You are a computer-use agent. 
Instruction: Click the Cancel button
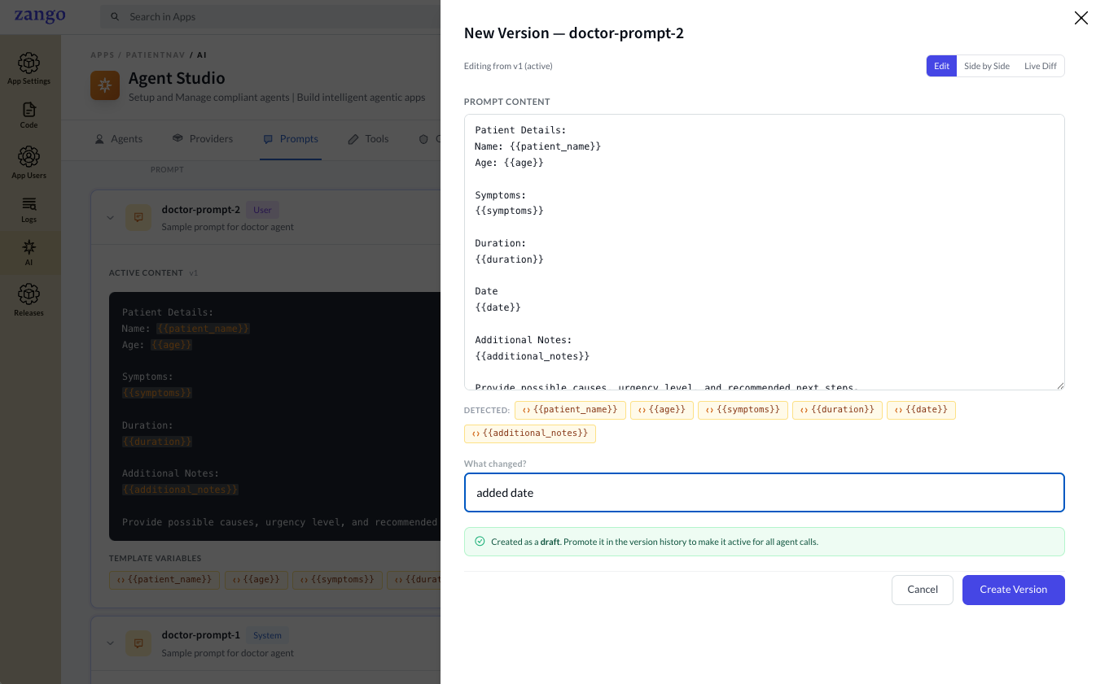[x=923, y=590]
